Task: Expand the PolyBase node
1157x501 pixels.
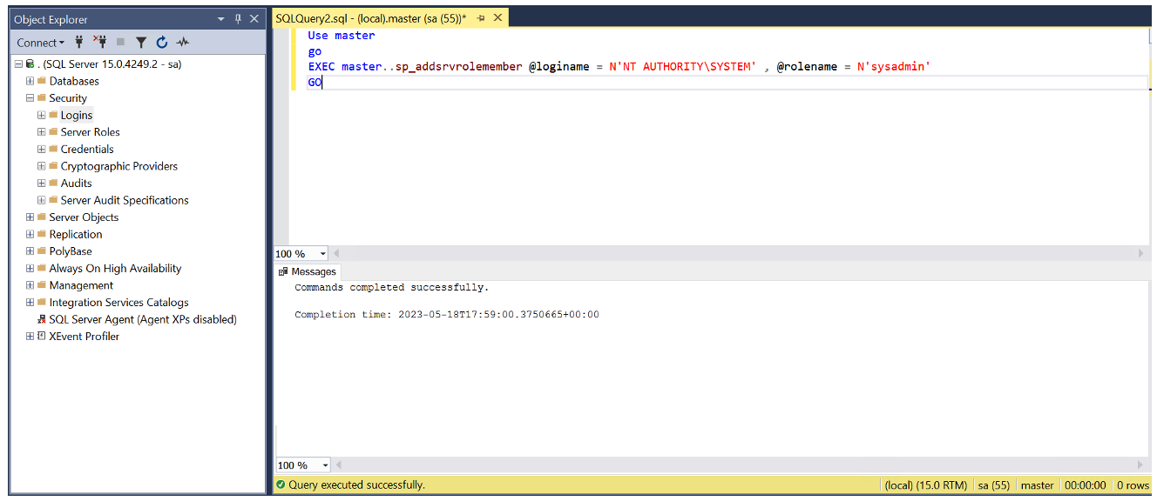Action: click(x=30, y=251)
